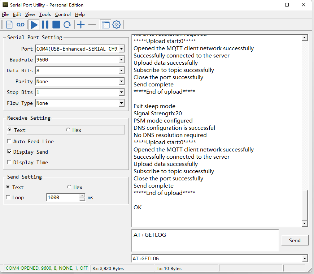Click the Rx: 3,820 Bytes status
This screenshot has width=314, height=274.
108,268
